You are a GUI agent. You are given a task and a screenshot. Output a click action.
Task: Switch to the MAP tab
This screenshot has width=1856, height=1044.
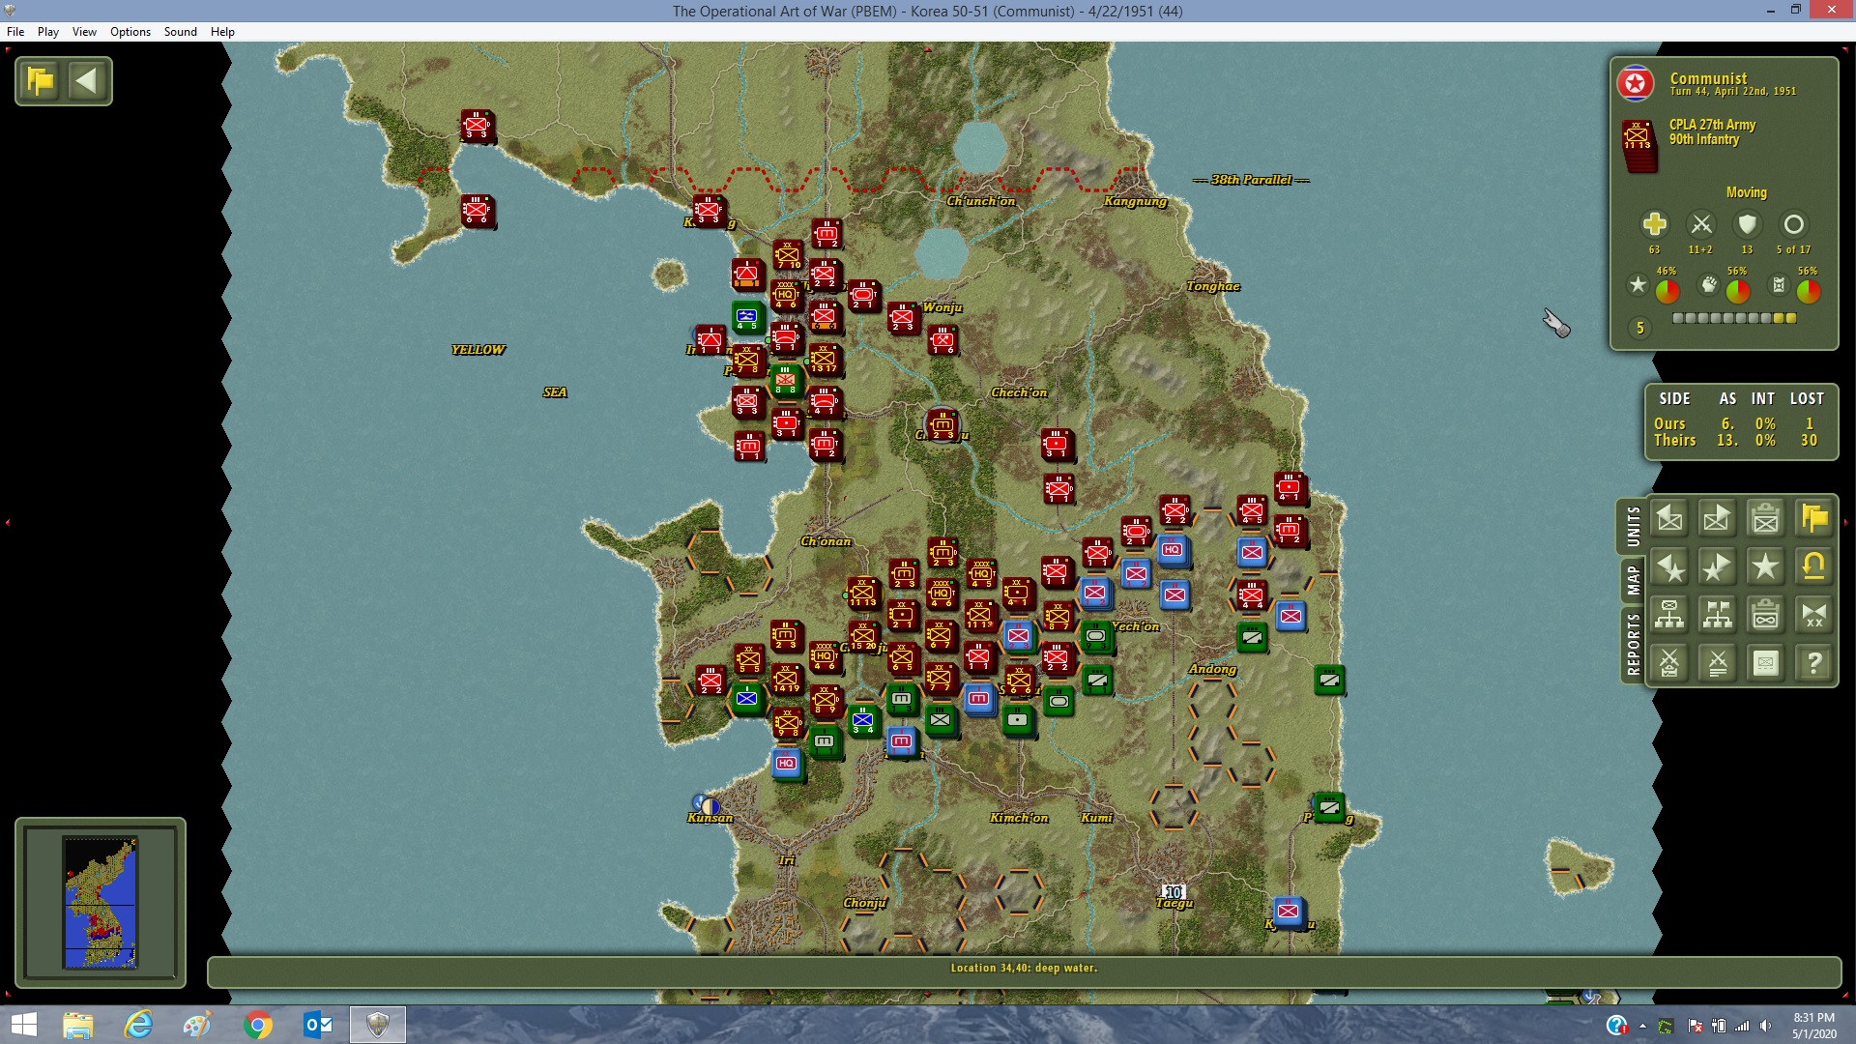point(1633,580)
